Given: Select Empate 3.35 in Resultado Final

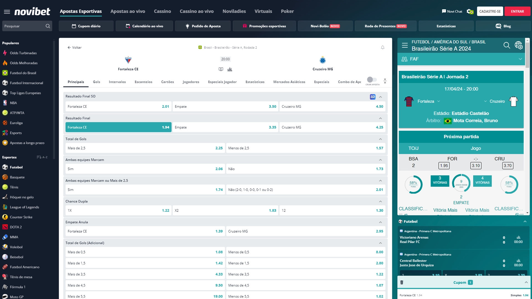Looking at the screenshot, I should [225, 127].
